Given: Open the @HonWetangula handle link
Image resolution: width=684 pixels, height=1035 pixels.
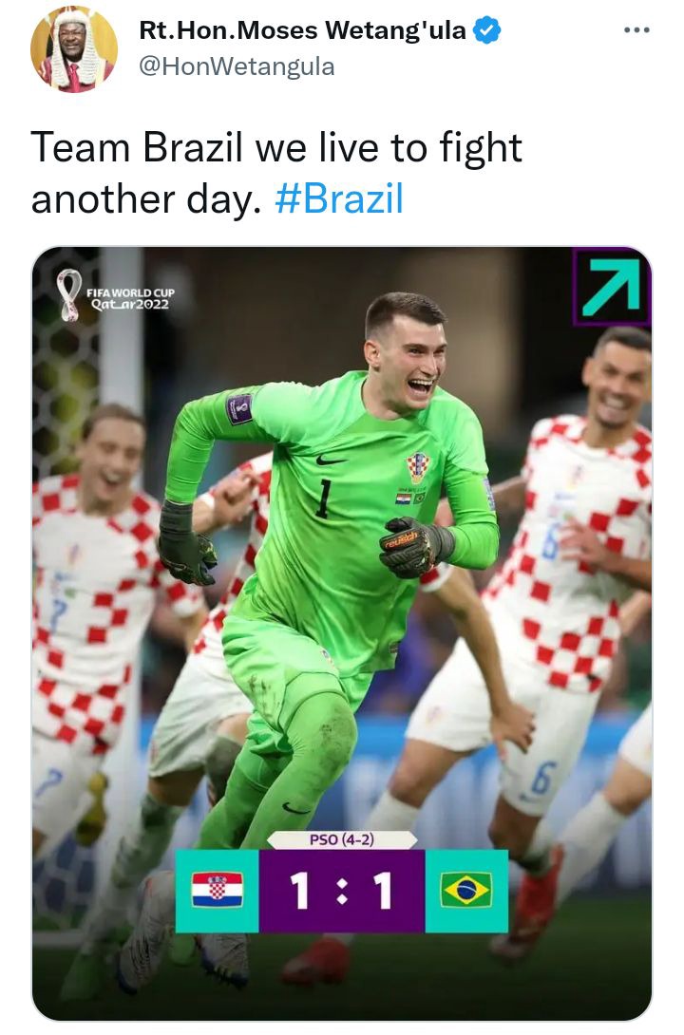Looking at the screenshot, I should pos(237,66).
